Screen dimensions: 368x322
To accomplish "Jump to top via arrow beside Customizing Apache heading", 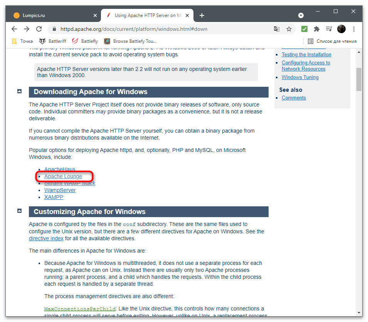I will coord(20,211).
